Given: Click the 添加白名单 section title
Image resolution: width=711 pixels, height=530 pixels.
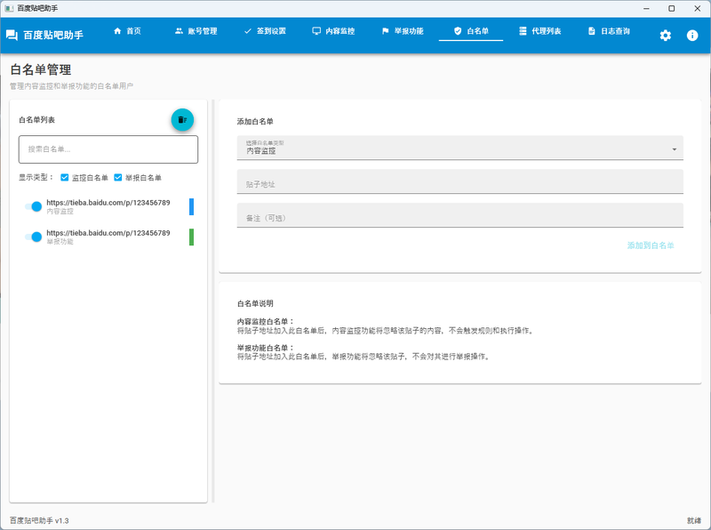Looking at the screenshot, I should coord(255,122).
